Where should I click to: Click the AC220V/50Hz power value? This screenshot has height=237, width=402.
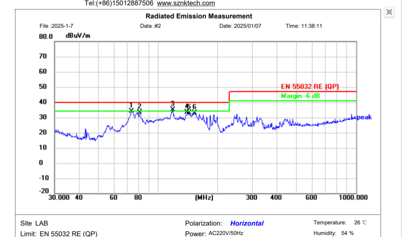[x=226, y=233]
